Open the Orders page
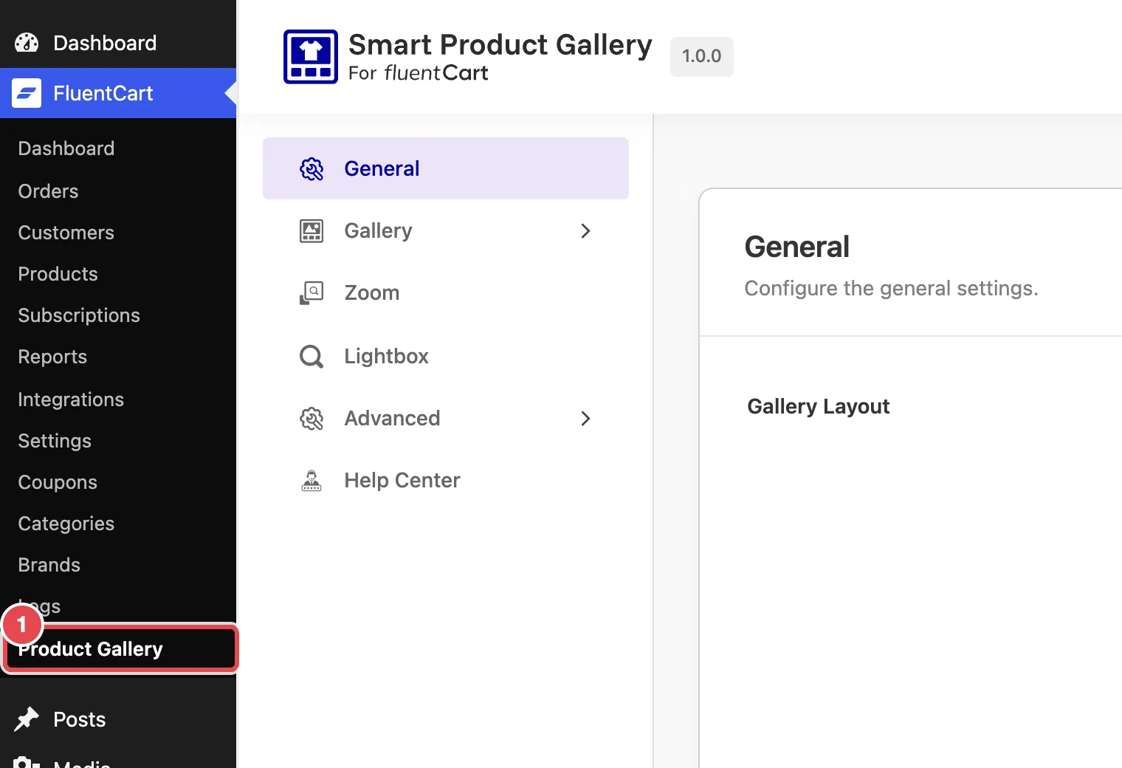This screenshot has width=1122, height=768. 48,191
